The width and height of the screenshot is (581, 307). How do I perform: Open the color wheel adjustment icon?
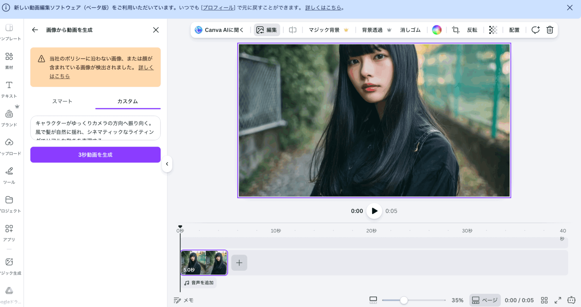point(437,30)
